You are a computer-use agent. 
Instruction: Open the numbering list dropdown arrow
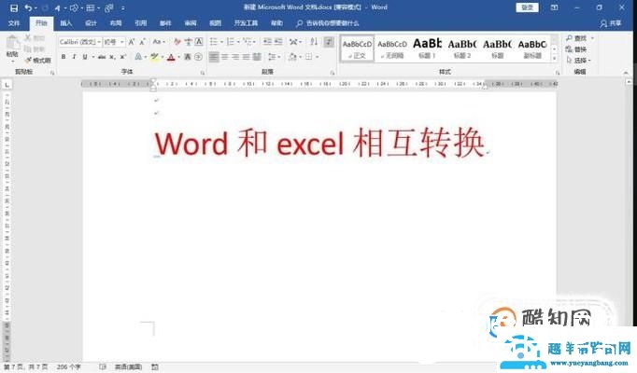click(x=238, y=42)
